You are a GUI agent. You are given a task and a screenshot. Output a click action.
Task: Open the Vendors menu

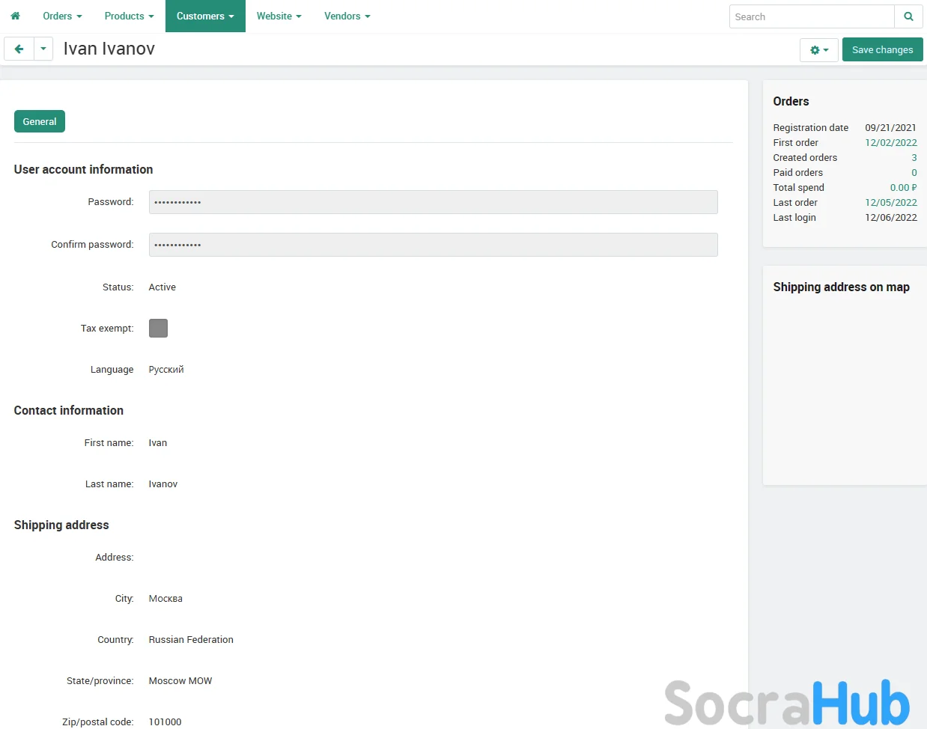347,16
